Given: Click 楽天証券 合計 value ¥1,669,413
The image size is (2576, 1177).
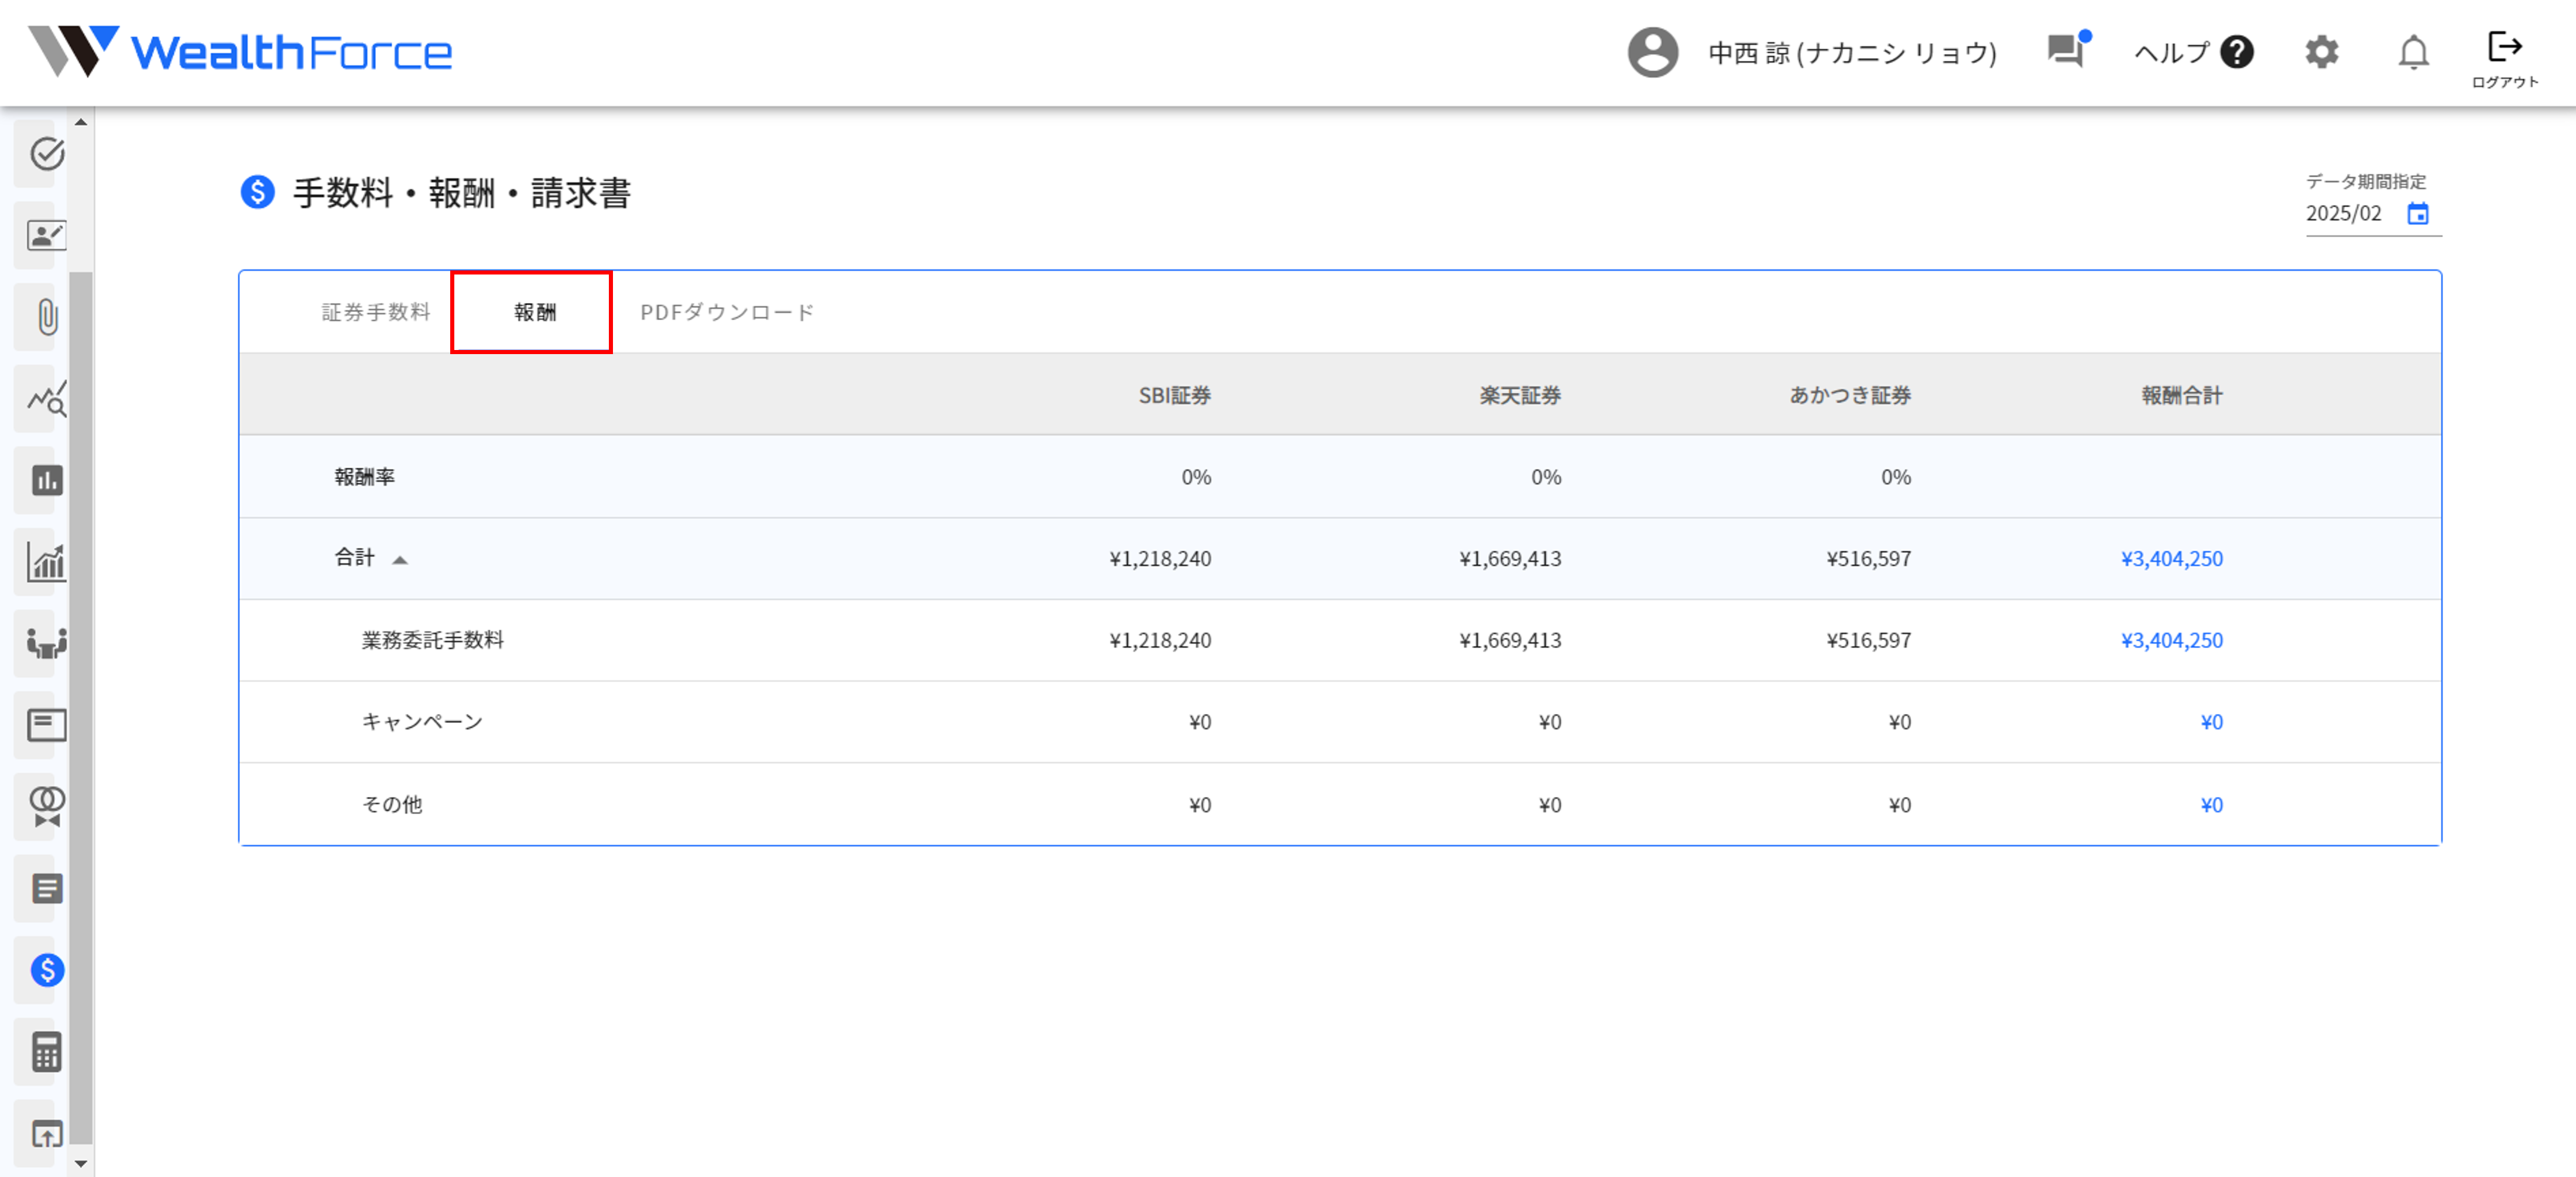Looking at the screenshot, I should click(x=1509, y=559).
